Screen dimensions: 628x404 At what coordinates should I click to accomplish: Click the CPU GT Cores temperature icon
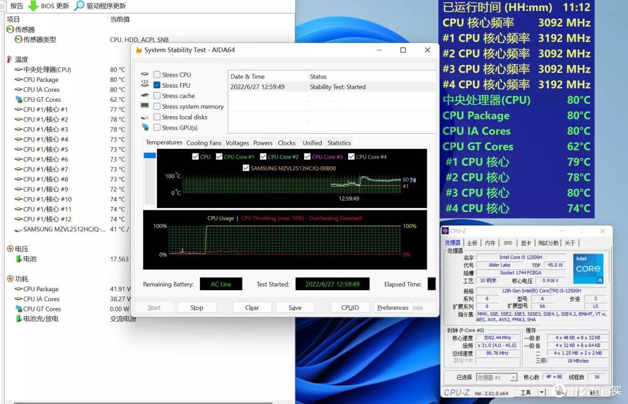click(19, 99)
